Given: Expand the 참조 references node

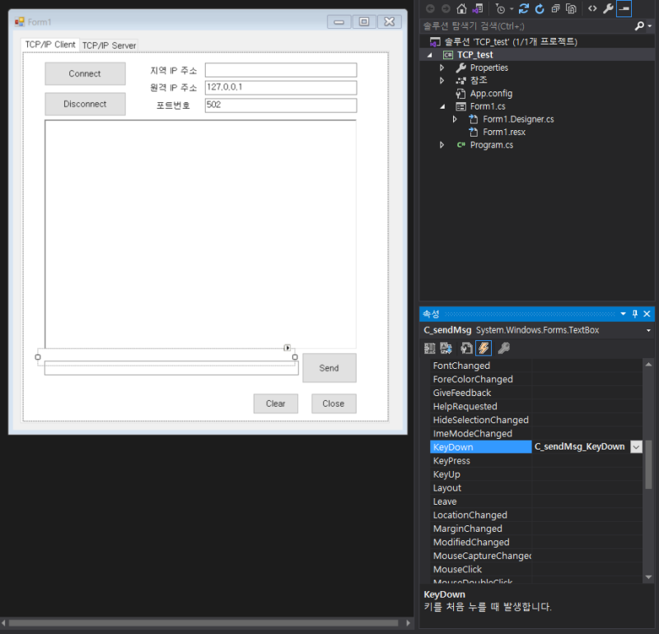Looking at the screenshot, I should [x=442, y=80].
